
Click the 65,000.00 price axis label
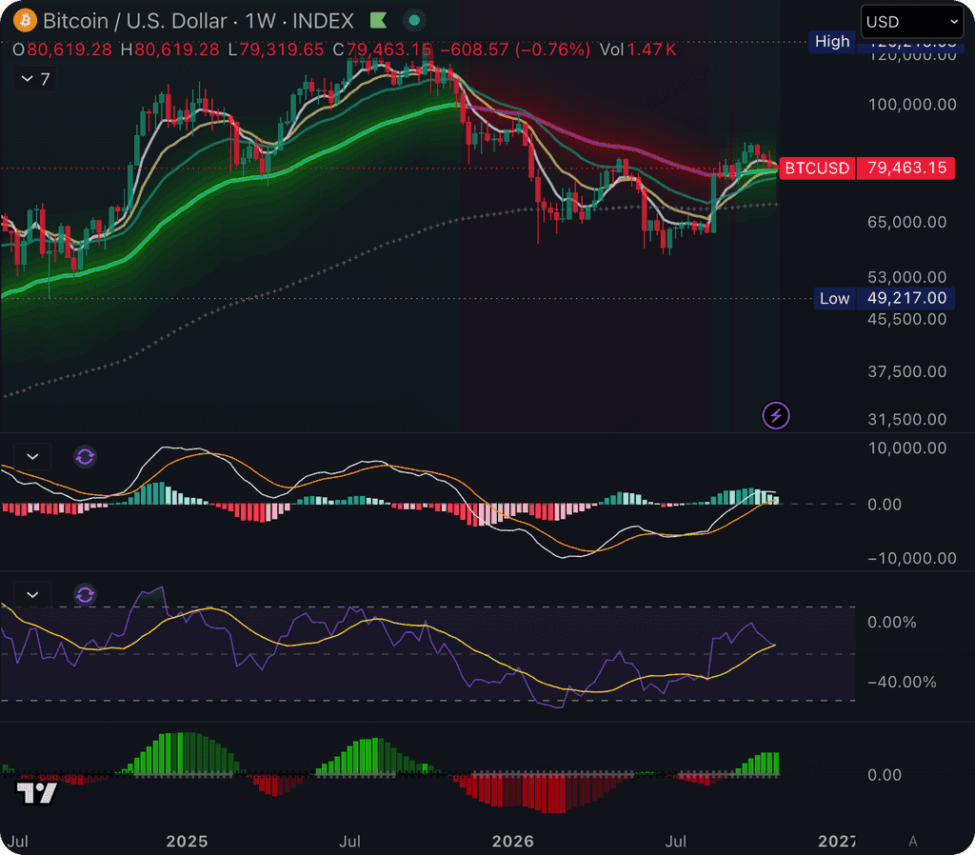click(x=907, y=222)
